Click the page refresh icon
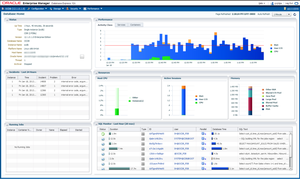This screenshot has height=179, width=300. pyautogui.click(x=295, y=14)
